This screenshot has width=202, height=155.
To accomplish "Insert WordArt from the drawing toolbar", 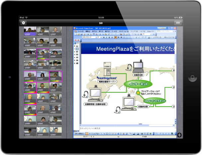I will point(118,133).
